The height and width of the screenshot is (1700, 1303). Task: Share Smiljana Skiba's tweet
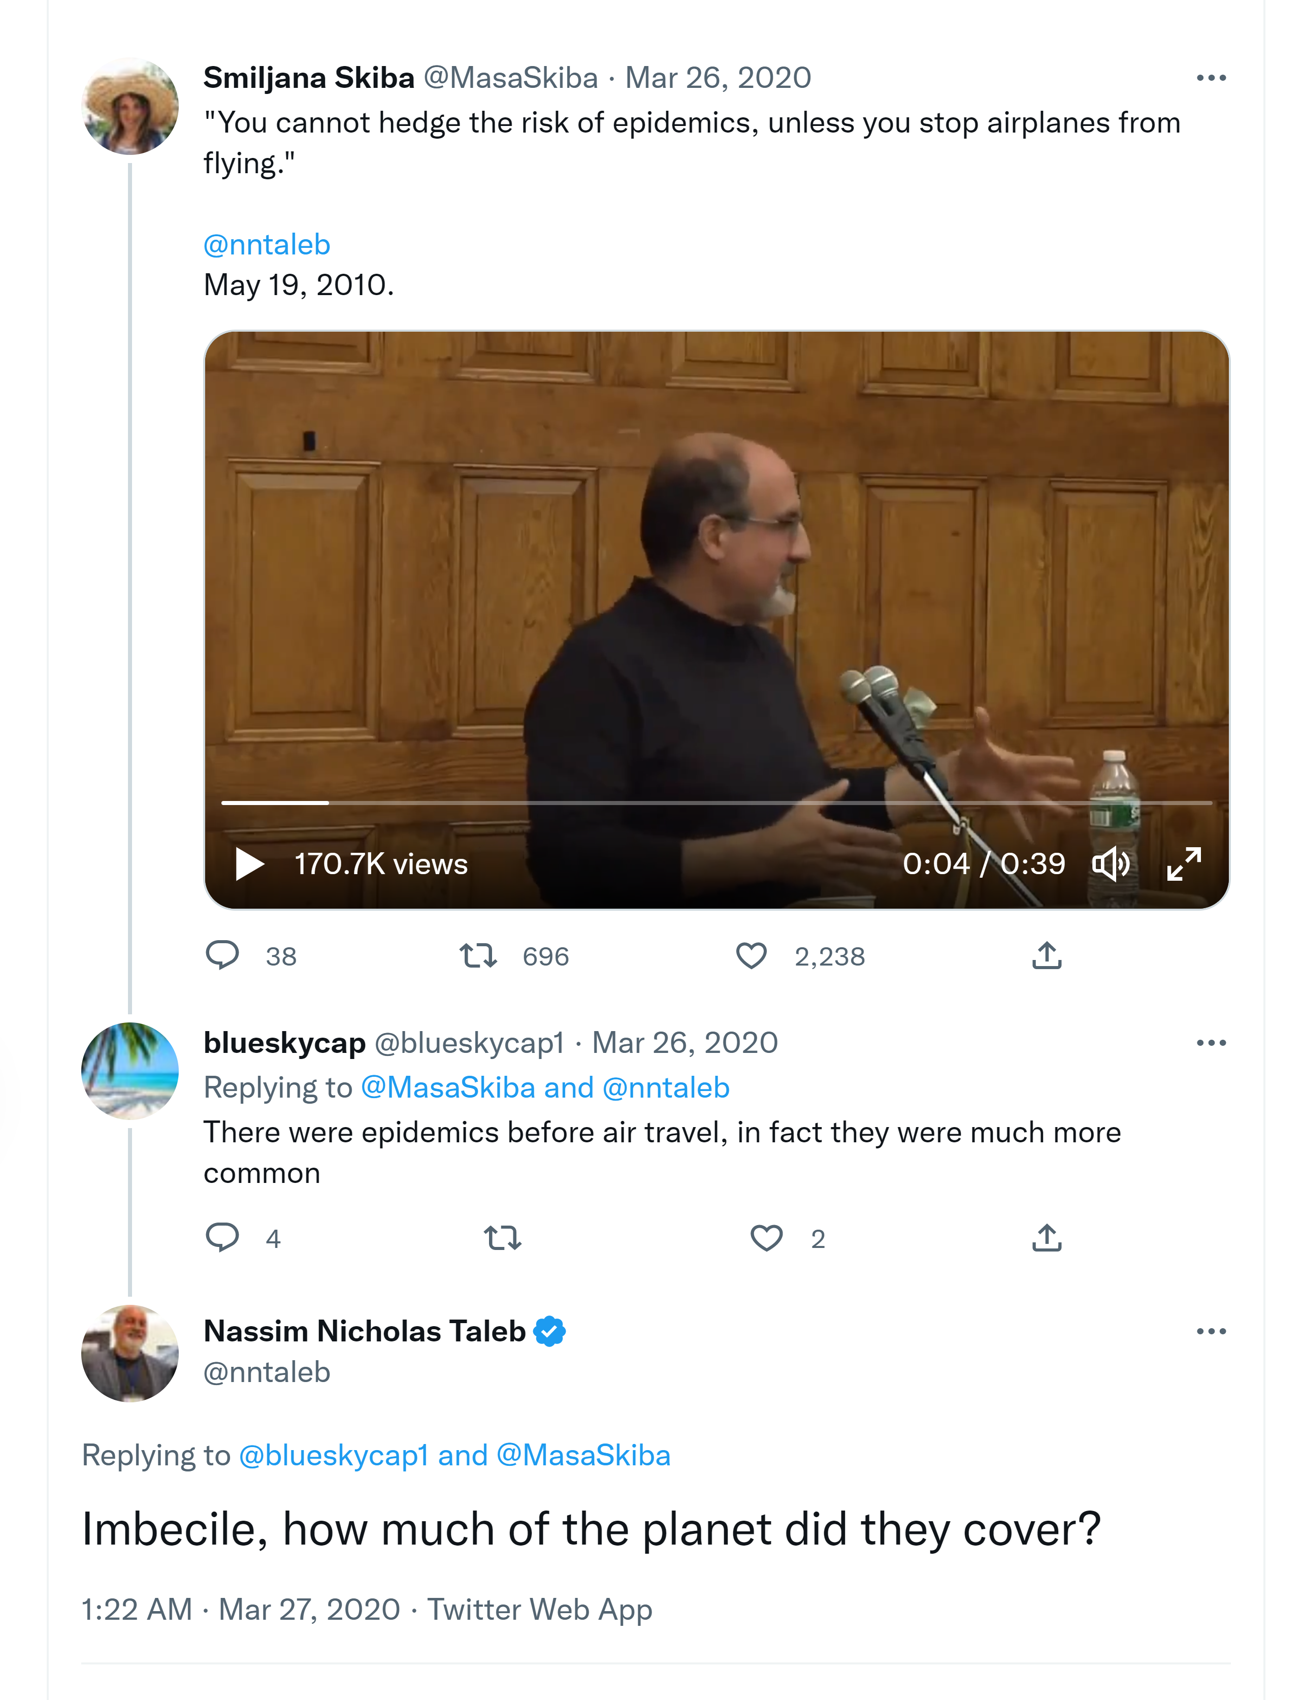tap(1046, 955)
